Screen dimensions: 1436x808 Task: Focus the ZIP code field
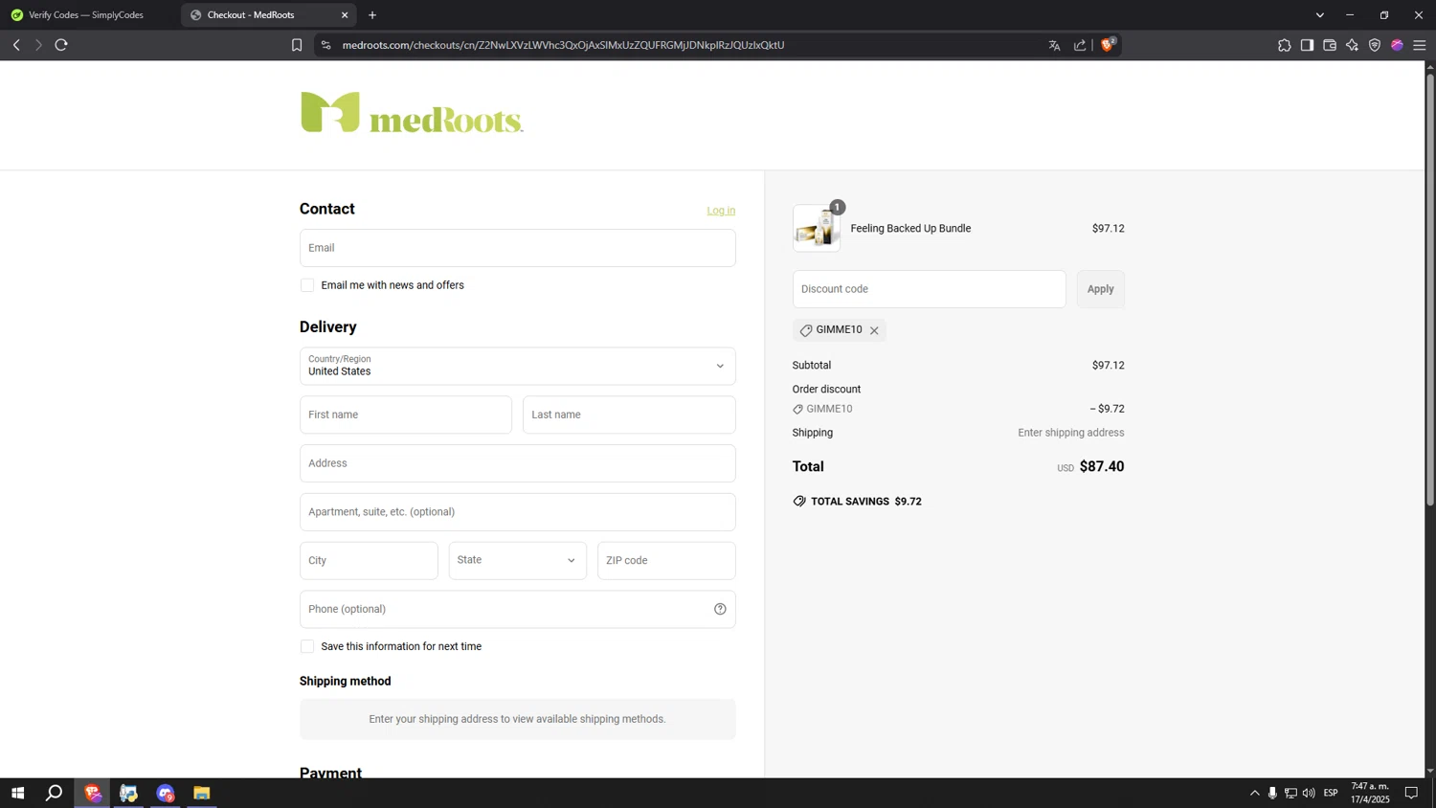point(666,561)
